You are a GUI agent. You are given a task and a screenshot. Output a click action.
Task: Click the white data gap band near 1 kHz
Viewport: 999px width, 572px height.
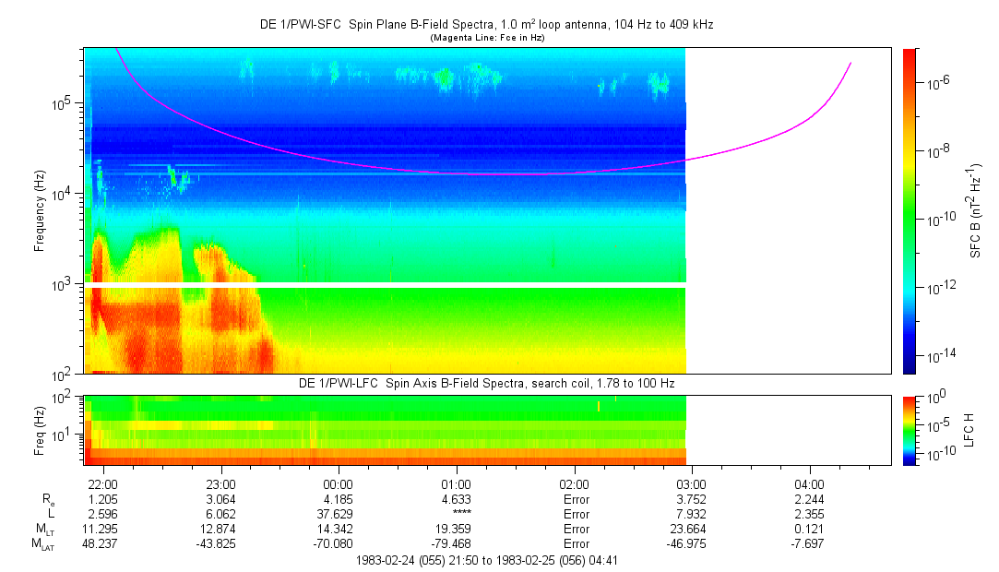pyautogui.click(x=385, y=285)
